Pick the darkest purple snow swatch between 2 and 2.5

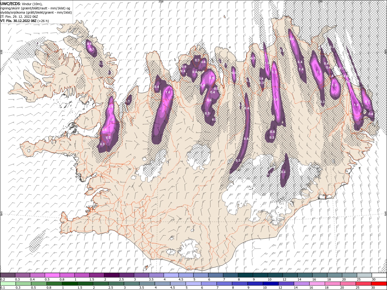point(112,275)
